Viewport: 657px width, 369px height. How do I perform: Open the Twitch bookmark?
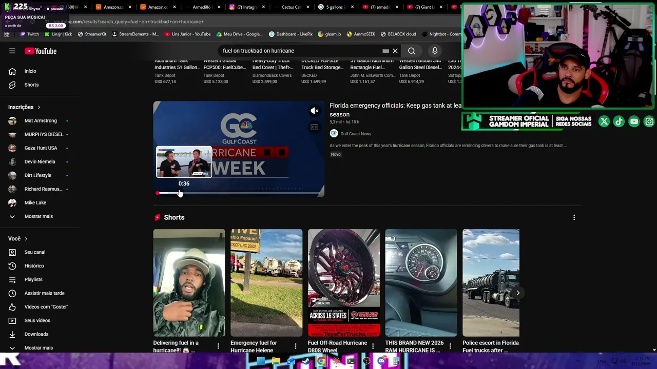pos(29,34)
